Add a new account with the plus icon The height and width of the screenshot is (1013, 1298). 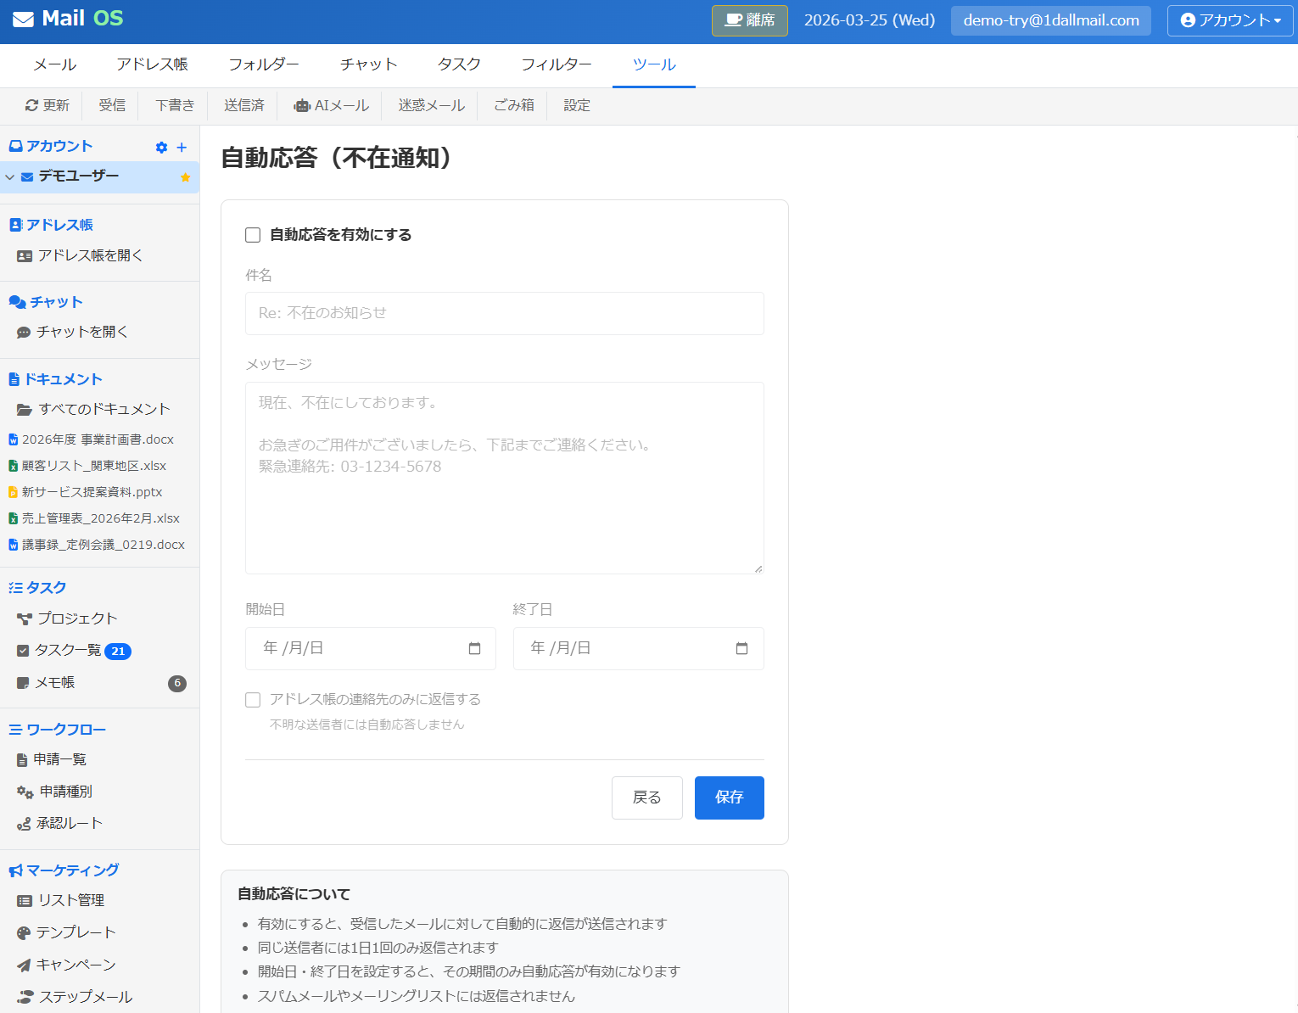[x=181, y=147]
